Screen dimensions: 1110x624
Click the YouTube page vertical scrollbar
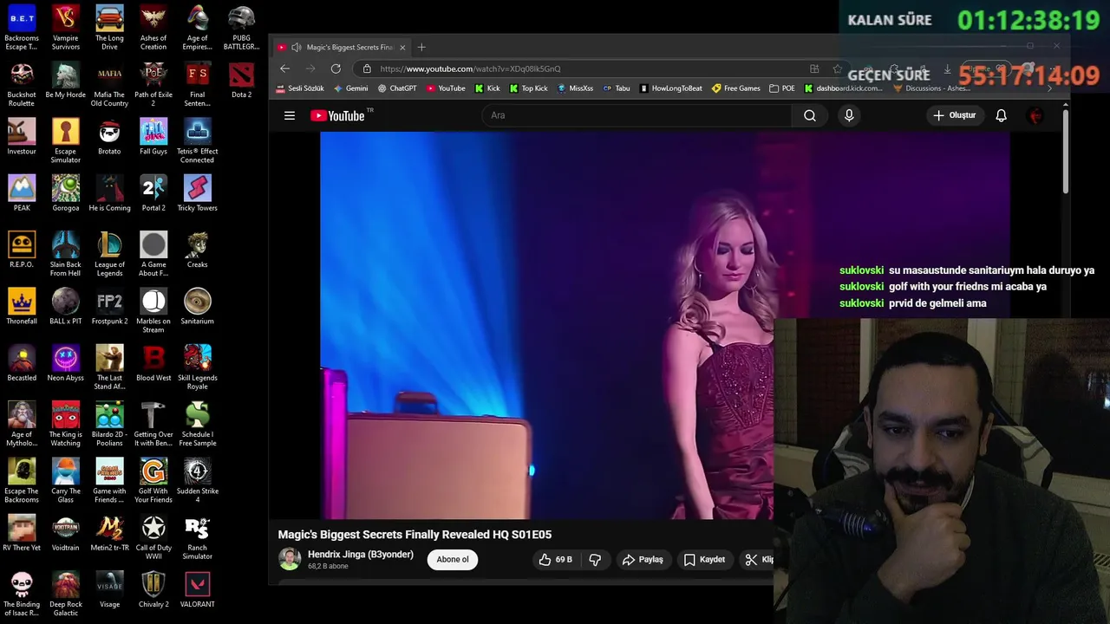click(x=1065, y=152)
